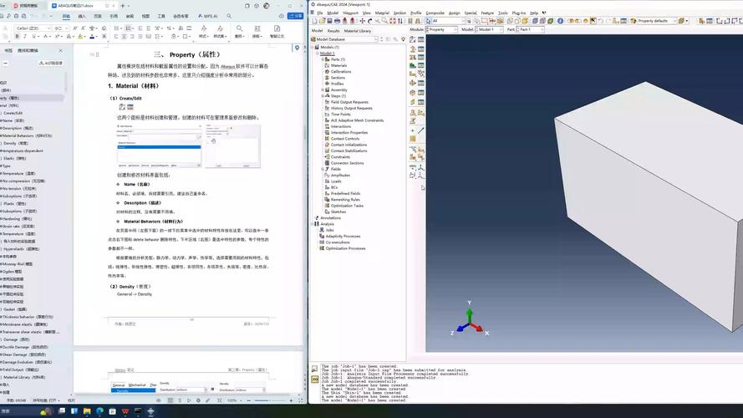Image resolution: width=743 pixels, height=418 pixels.
Task: Click the Abaqus Open file toolbar icon
Action: pos(323,21)
